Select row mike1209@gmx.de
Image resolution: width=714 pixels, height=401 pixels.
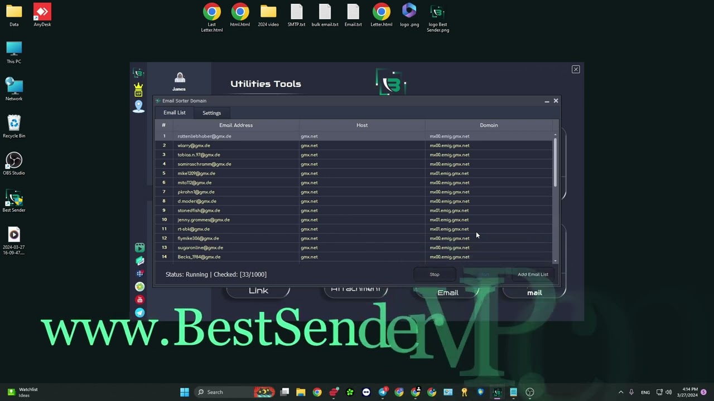coord(354,173)
